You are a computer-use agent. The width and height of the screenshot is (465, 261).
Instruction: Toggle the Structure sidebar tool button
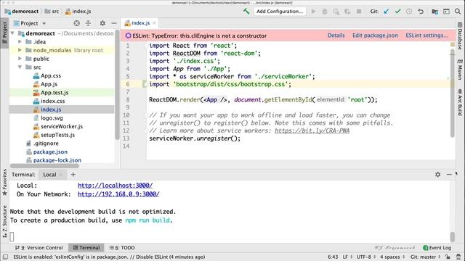click(4, 221)
